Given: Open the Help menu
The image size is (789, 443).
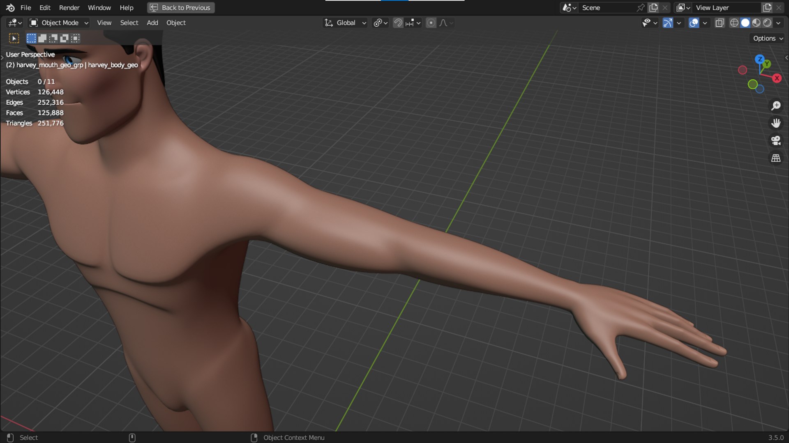Looking at the screenshot, I should [x=126, y=7].
